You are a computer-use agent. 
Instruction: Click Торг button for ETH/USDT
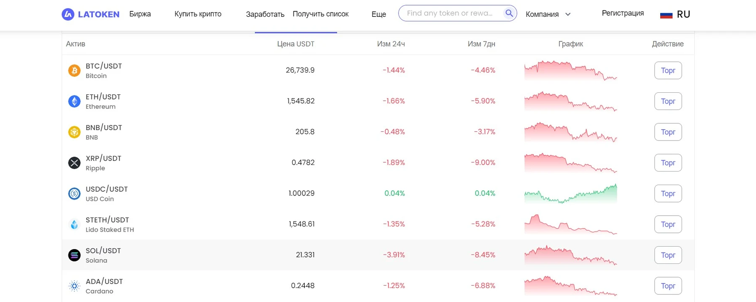[668, 101]
